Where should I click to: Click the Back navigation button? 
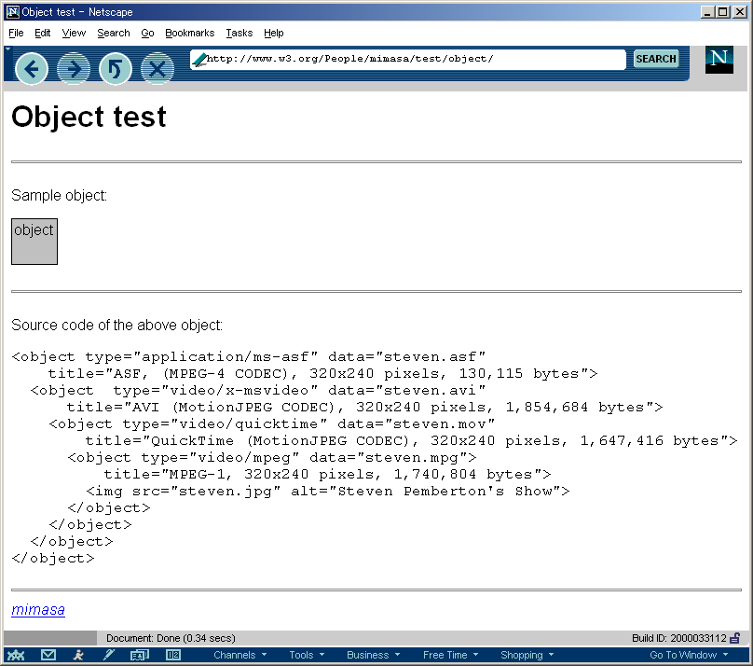coord(32,69)
